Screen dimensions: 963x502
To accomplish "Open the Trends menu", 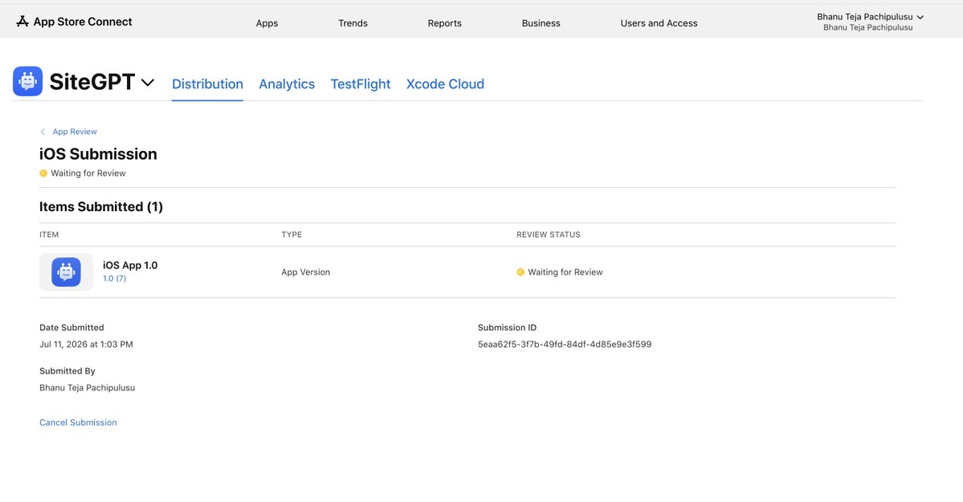I will 353,23.
